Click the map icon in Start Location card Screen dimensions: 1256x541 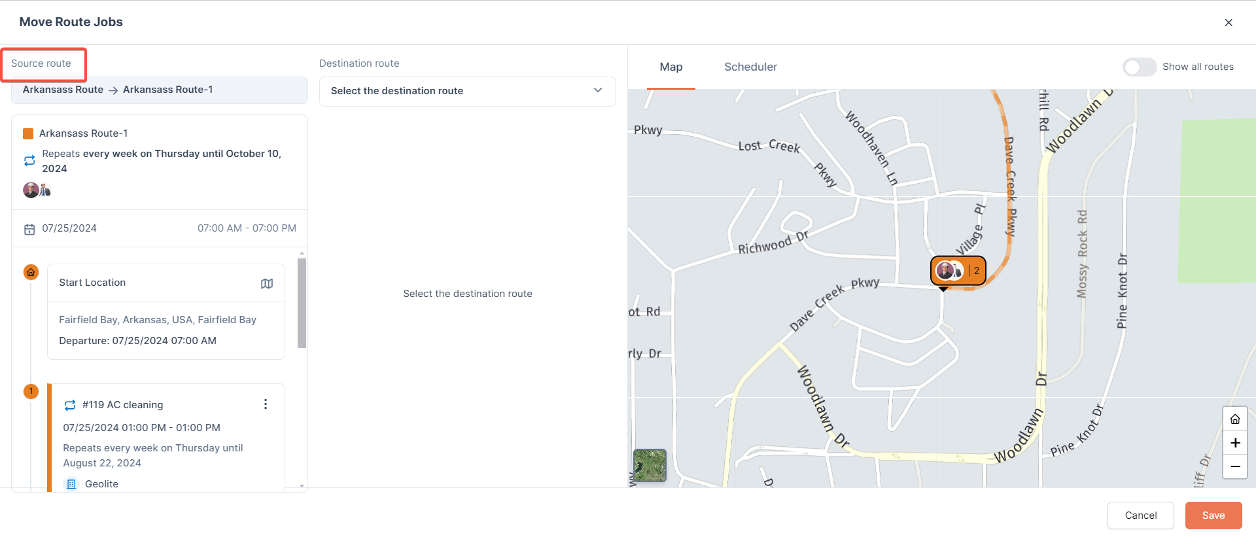coord(267,283)
